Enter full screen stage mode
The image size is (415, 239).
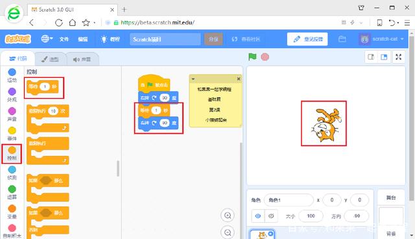(398, 57)
